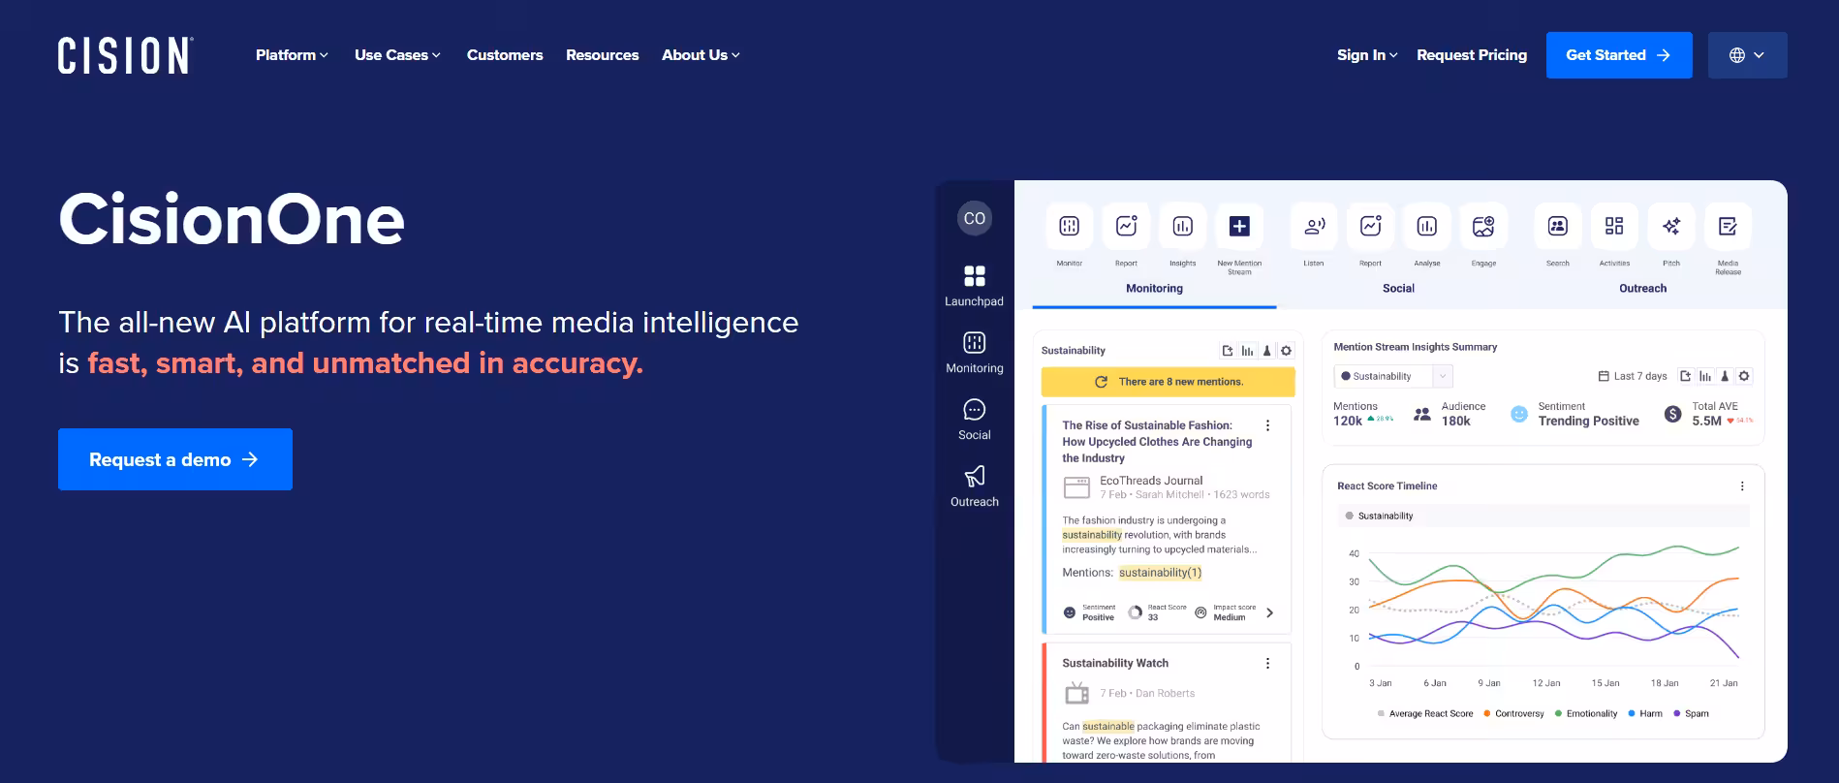
Task: Click the Request a demo button
Action: (x=175, y=459)
